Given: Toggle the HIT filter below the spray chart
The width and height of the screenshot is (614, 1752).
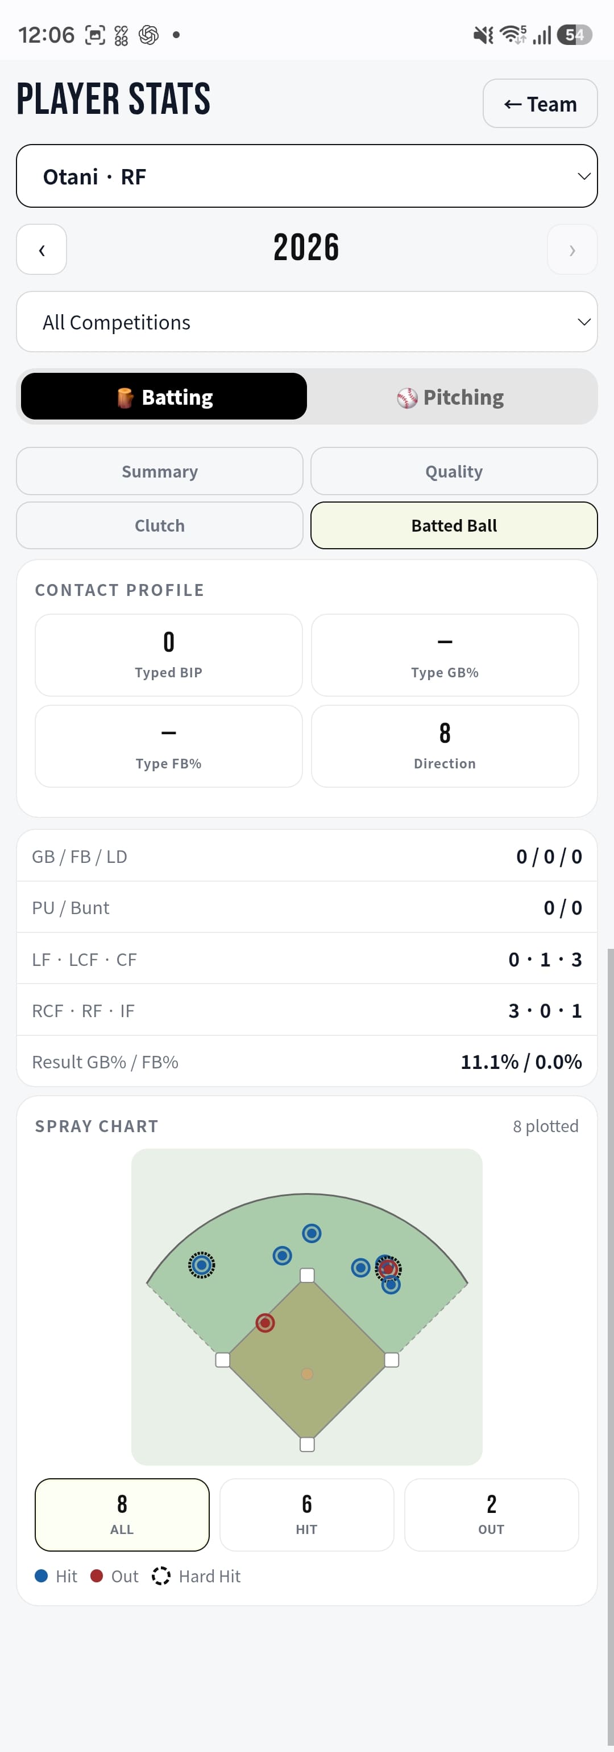Looking at the screenshot, I should point(306,1515).
